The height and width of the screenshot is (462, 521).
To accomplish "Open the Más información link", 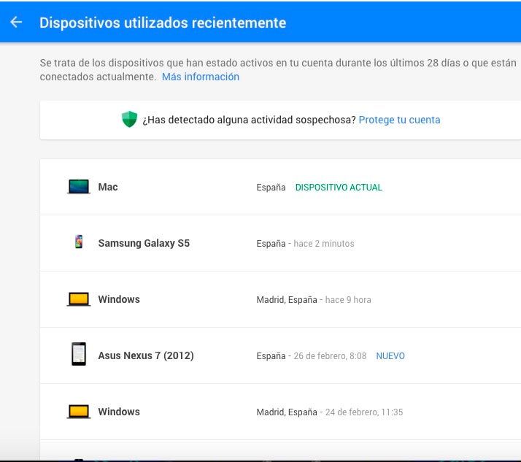I will pos(201,77).
